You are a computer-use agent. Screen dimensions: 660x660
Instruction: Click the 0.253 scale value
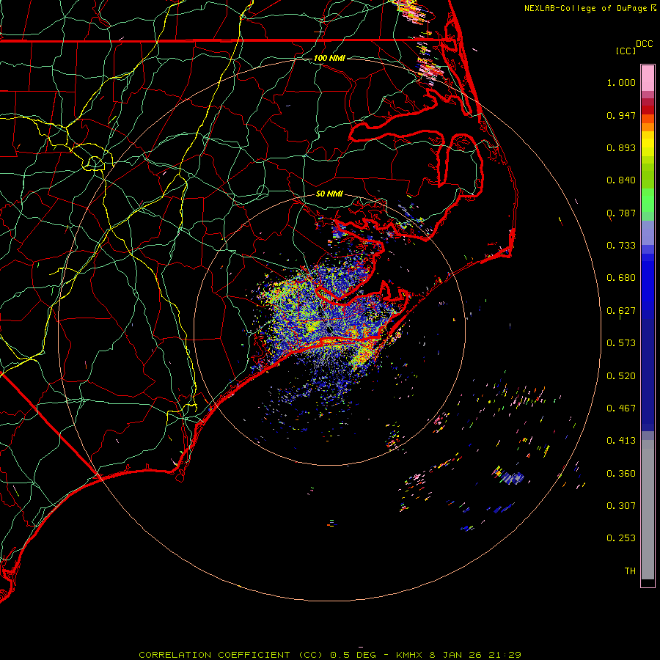pos(621,538)
